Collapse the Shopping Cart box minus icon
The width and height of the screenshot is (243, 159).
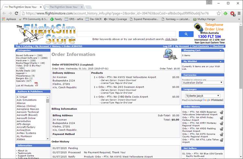tap(220, 51)
